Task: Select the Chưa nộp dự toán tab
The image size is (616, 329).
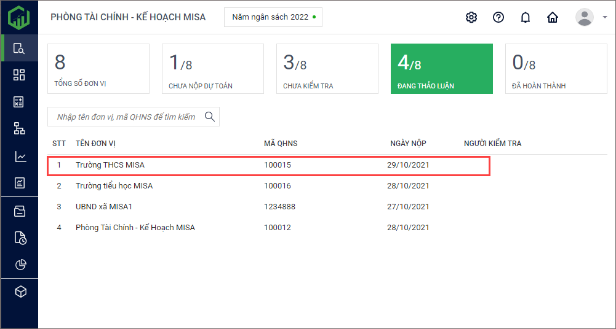Action: tap(212, 69)
